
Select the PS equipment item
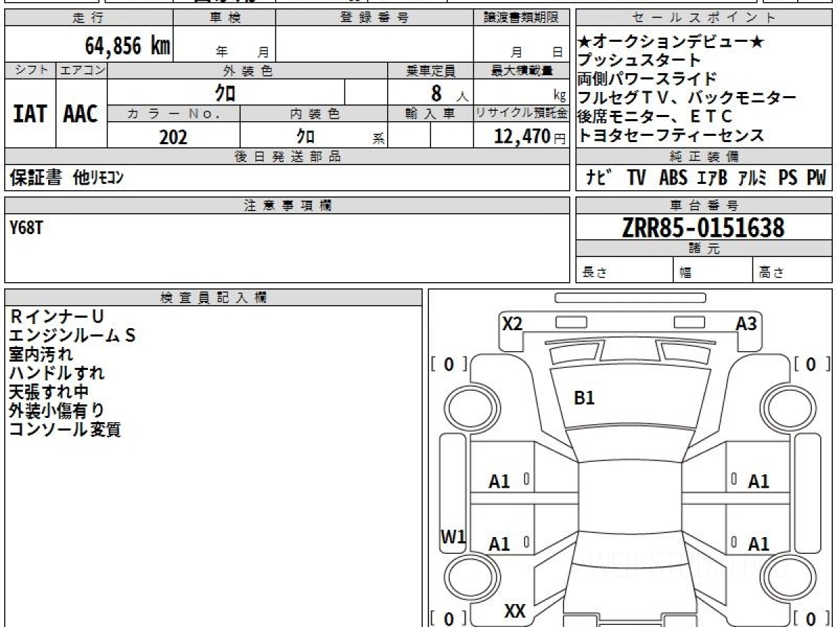click(x=787, y=178)
